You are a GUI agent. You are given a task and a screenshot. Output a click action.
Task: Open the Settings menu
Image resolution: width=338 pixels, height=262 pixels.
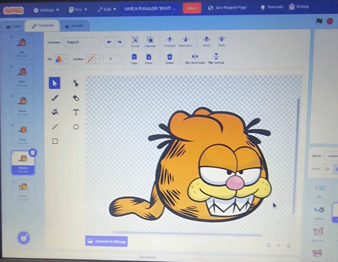pos(46,10)
